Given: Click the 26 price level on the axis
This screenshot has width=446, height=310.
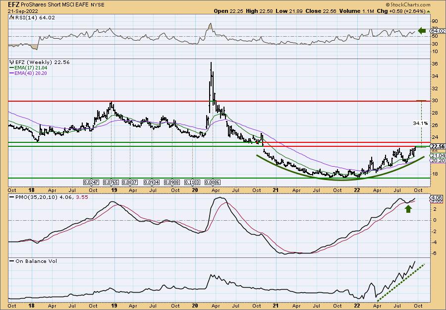Looking at the screenshot, I should coord(435,125).
